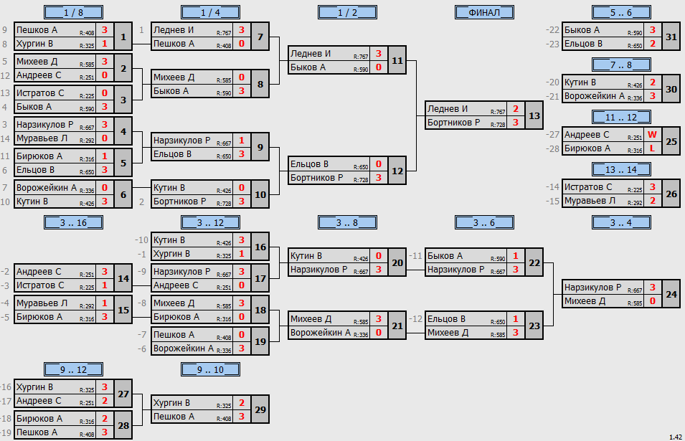Image resolution: width=685 pixels, height=441 pixels.
Task: Select the '13 .. 14' placement header
Action: tap(621, 169)
